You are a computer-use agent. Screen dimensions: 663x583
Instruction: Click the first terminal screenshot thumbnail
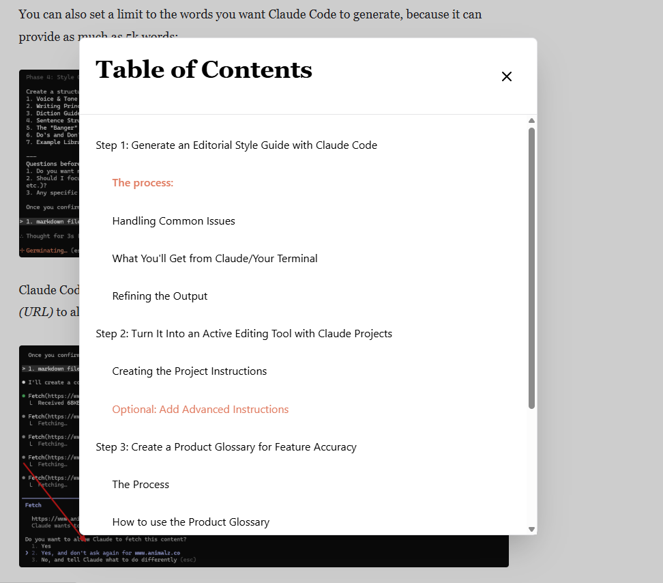tap(48, 162)
